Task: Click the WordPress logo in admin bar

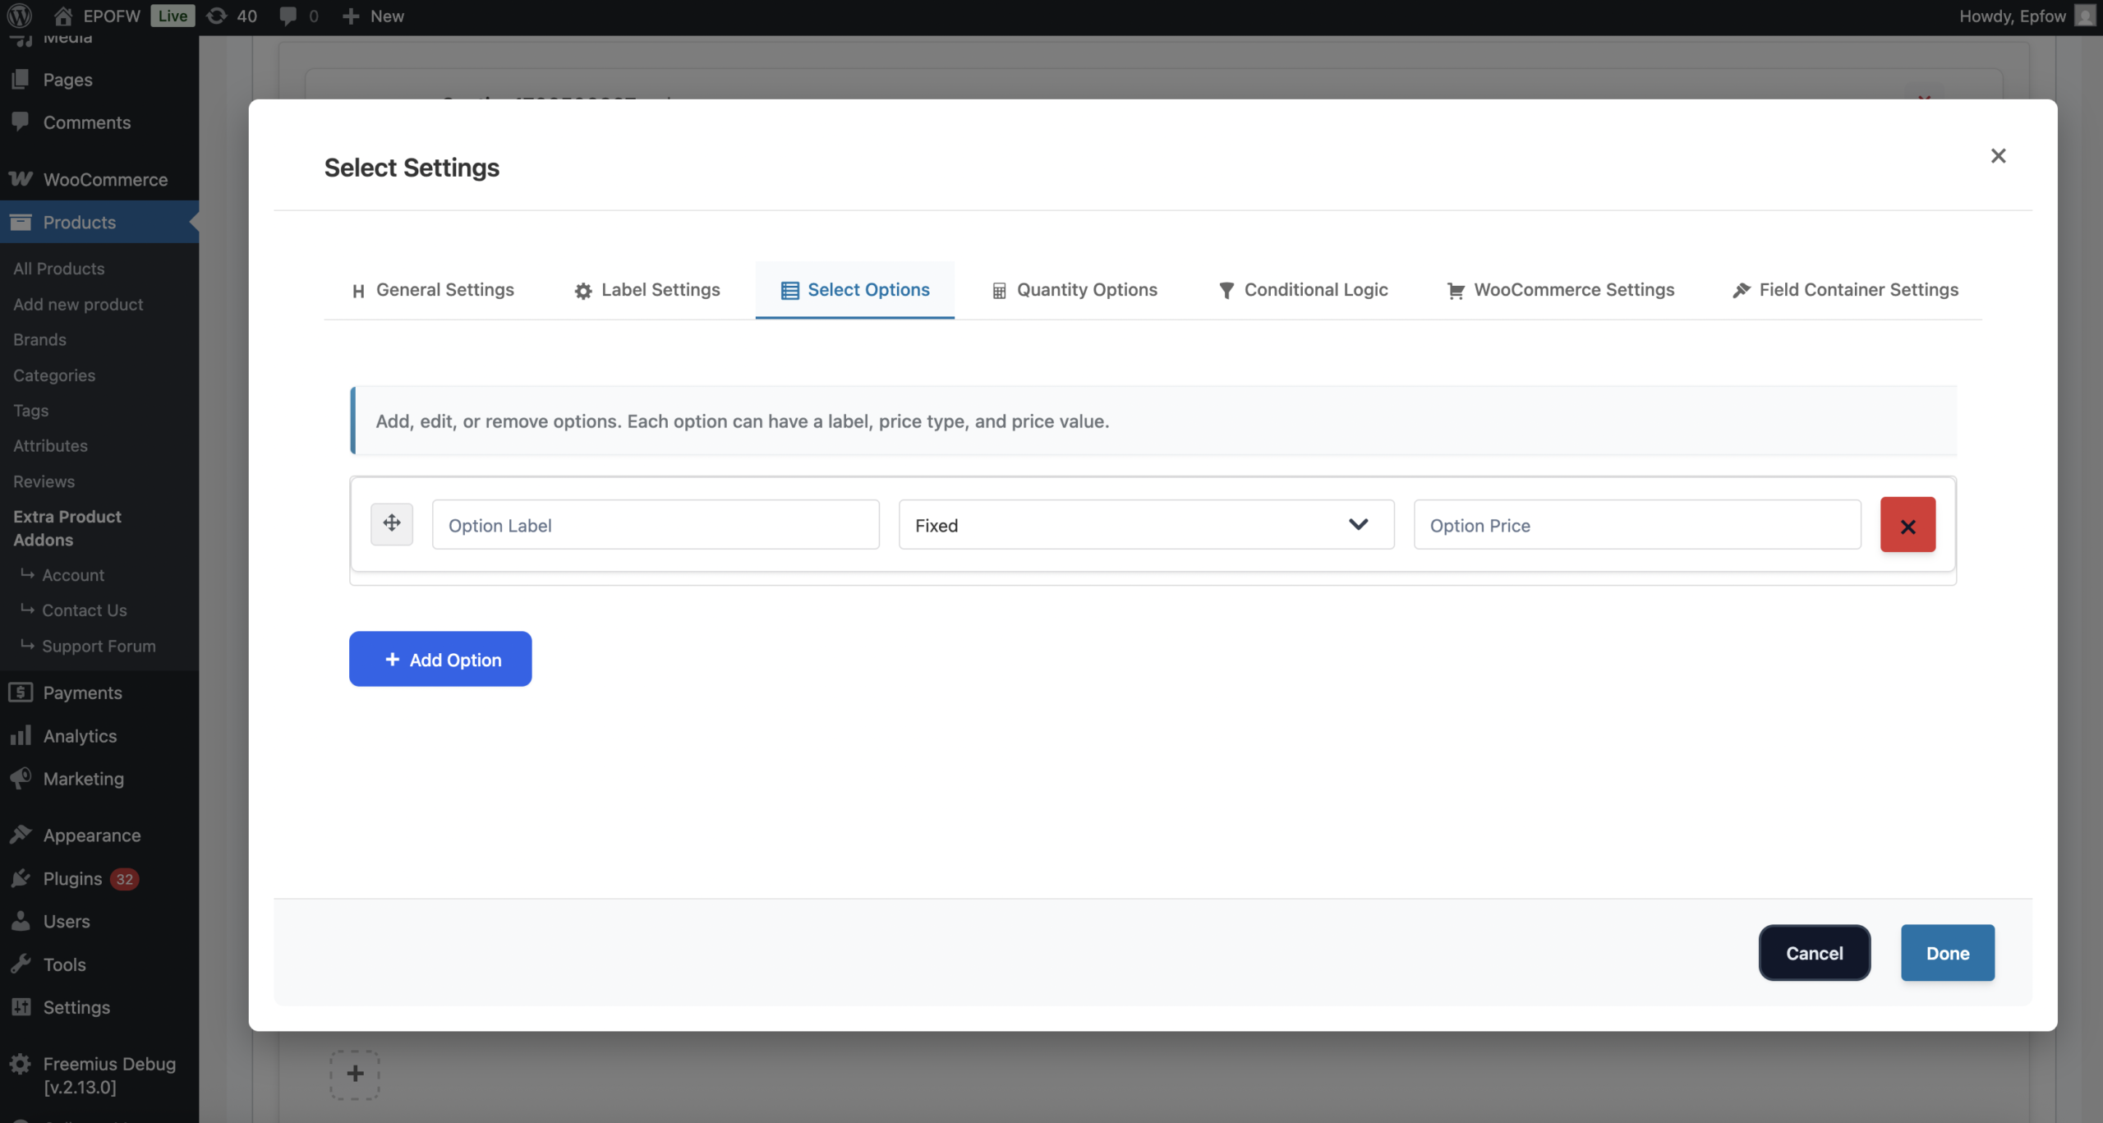Action: point(19,16)
